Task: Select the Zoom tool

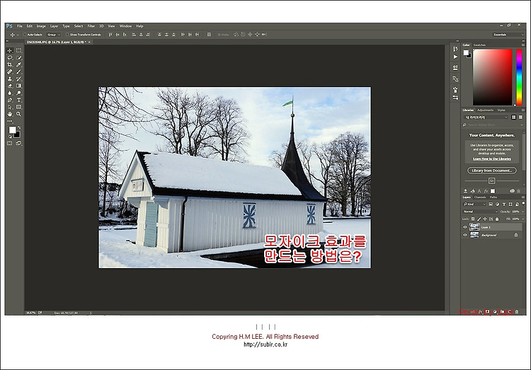Action: pos(18,114)
